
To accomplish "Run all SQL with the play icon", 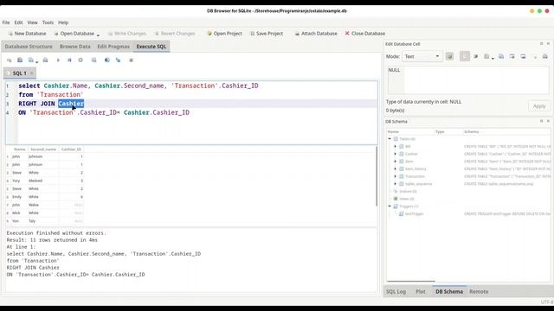I will (58, 60).
